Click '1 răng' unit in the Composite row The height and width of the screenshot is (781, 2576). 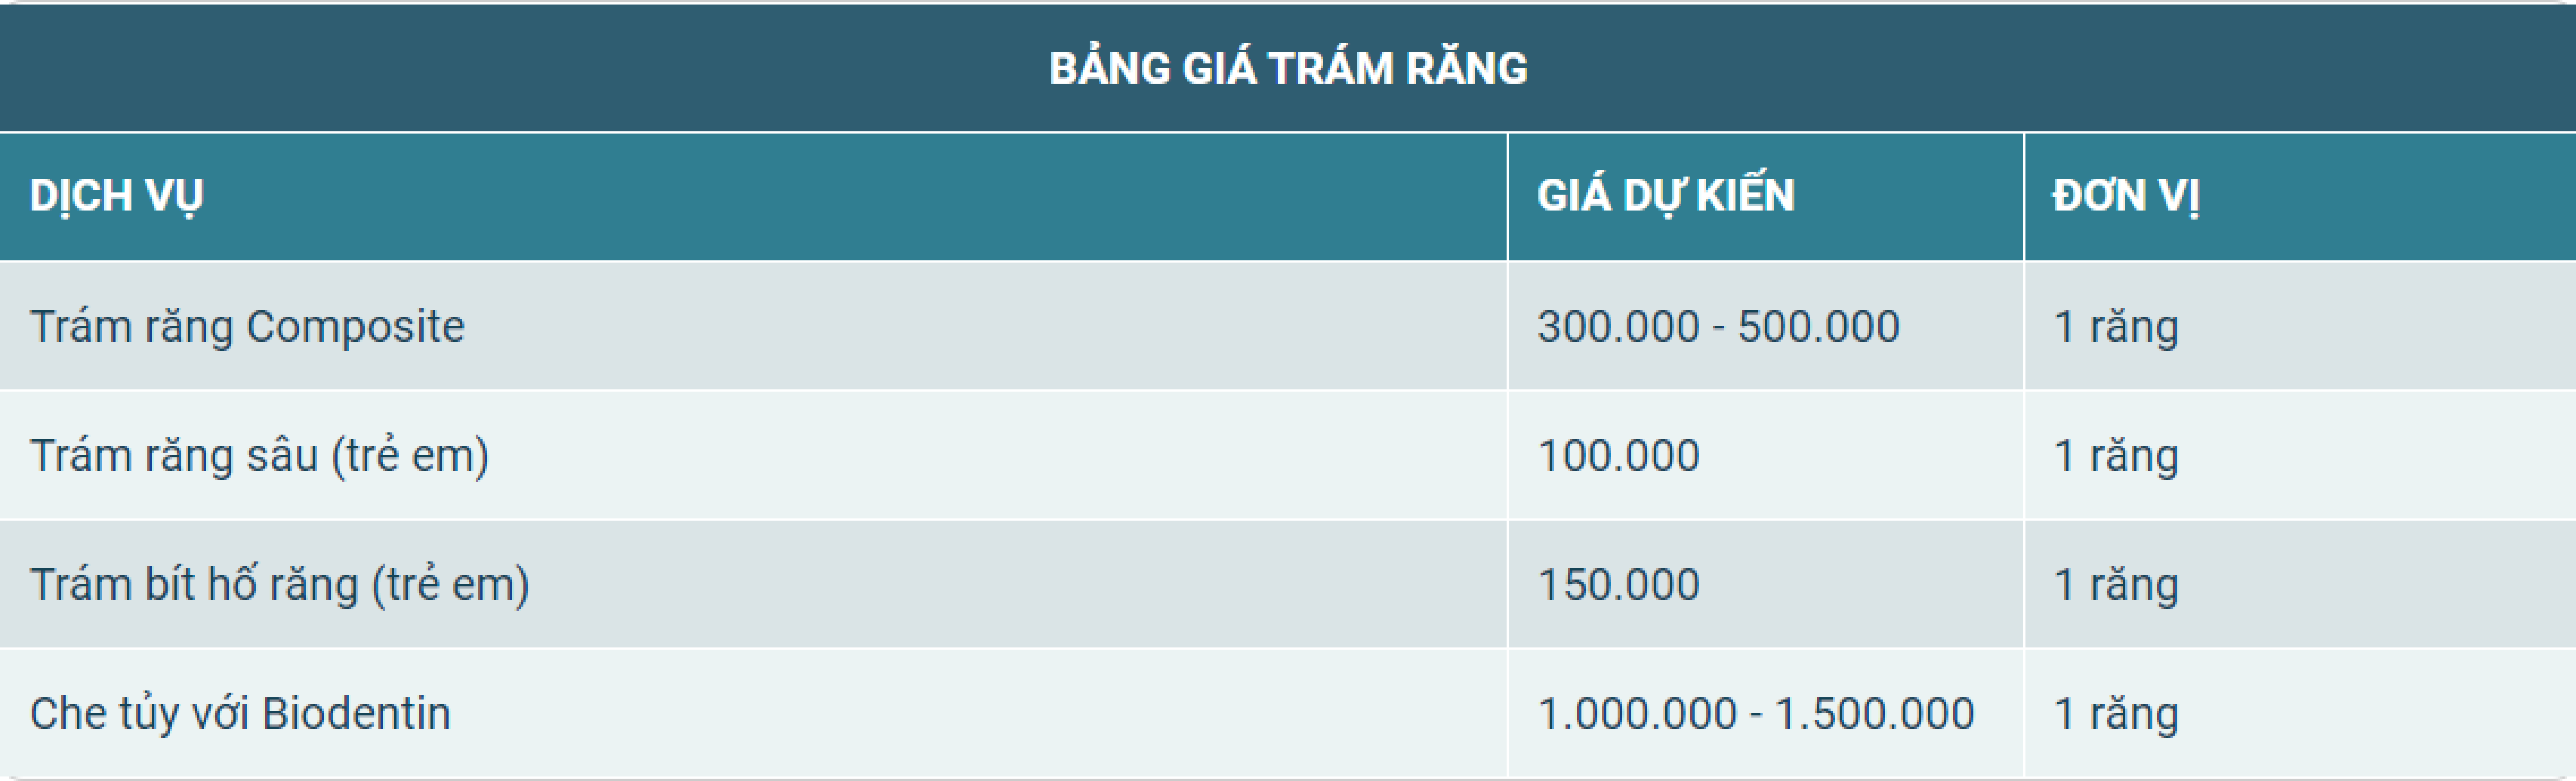click(2115, 327)
